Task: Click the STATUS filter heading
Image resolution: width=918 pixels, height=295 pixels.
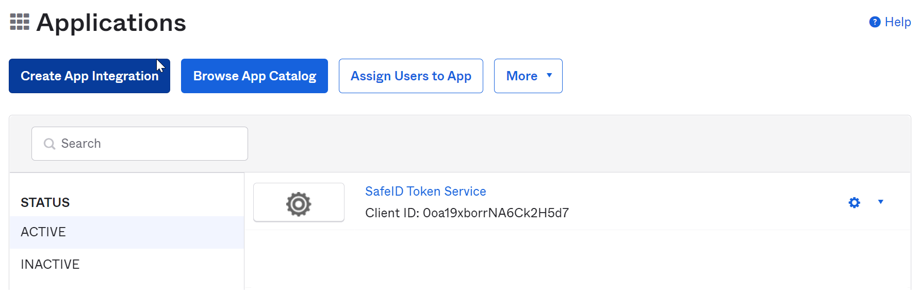Action: (45, 203)
